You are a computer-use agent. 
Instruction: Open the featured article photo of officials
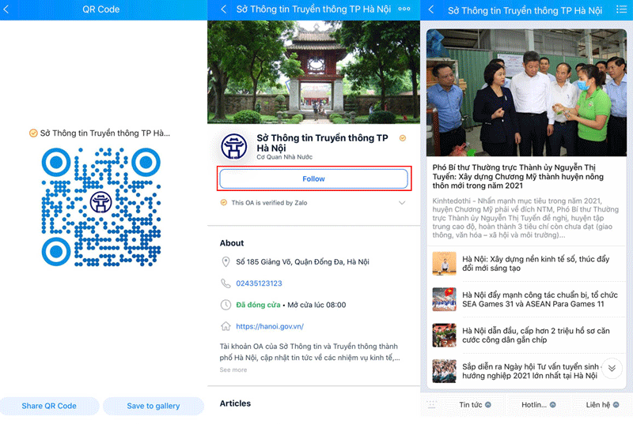526,92
